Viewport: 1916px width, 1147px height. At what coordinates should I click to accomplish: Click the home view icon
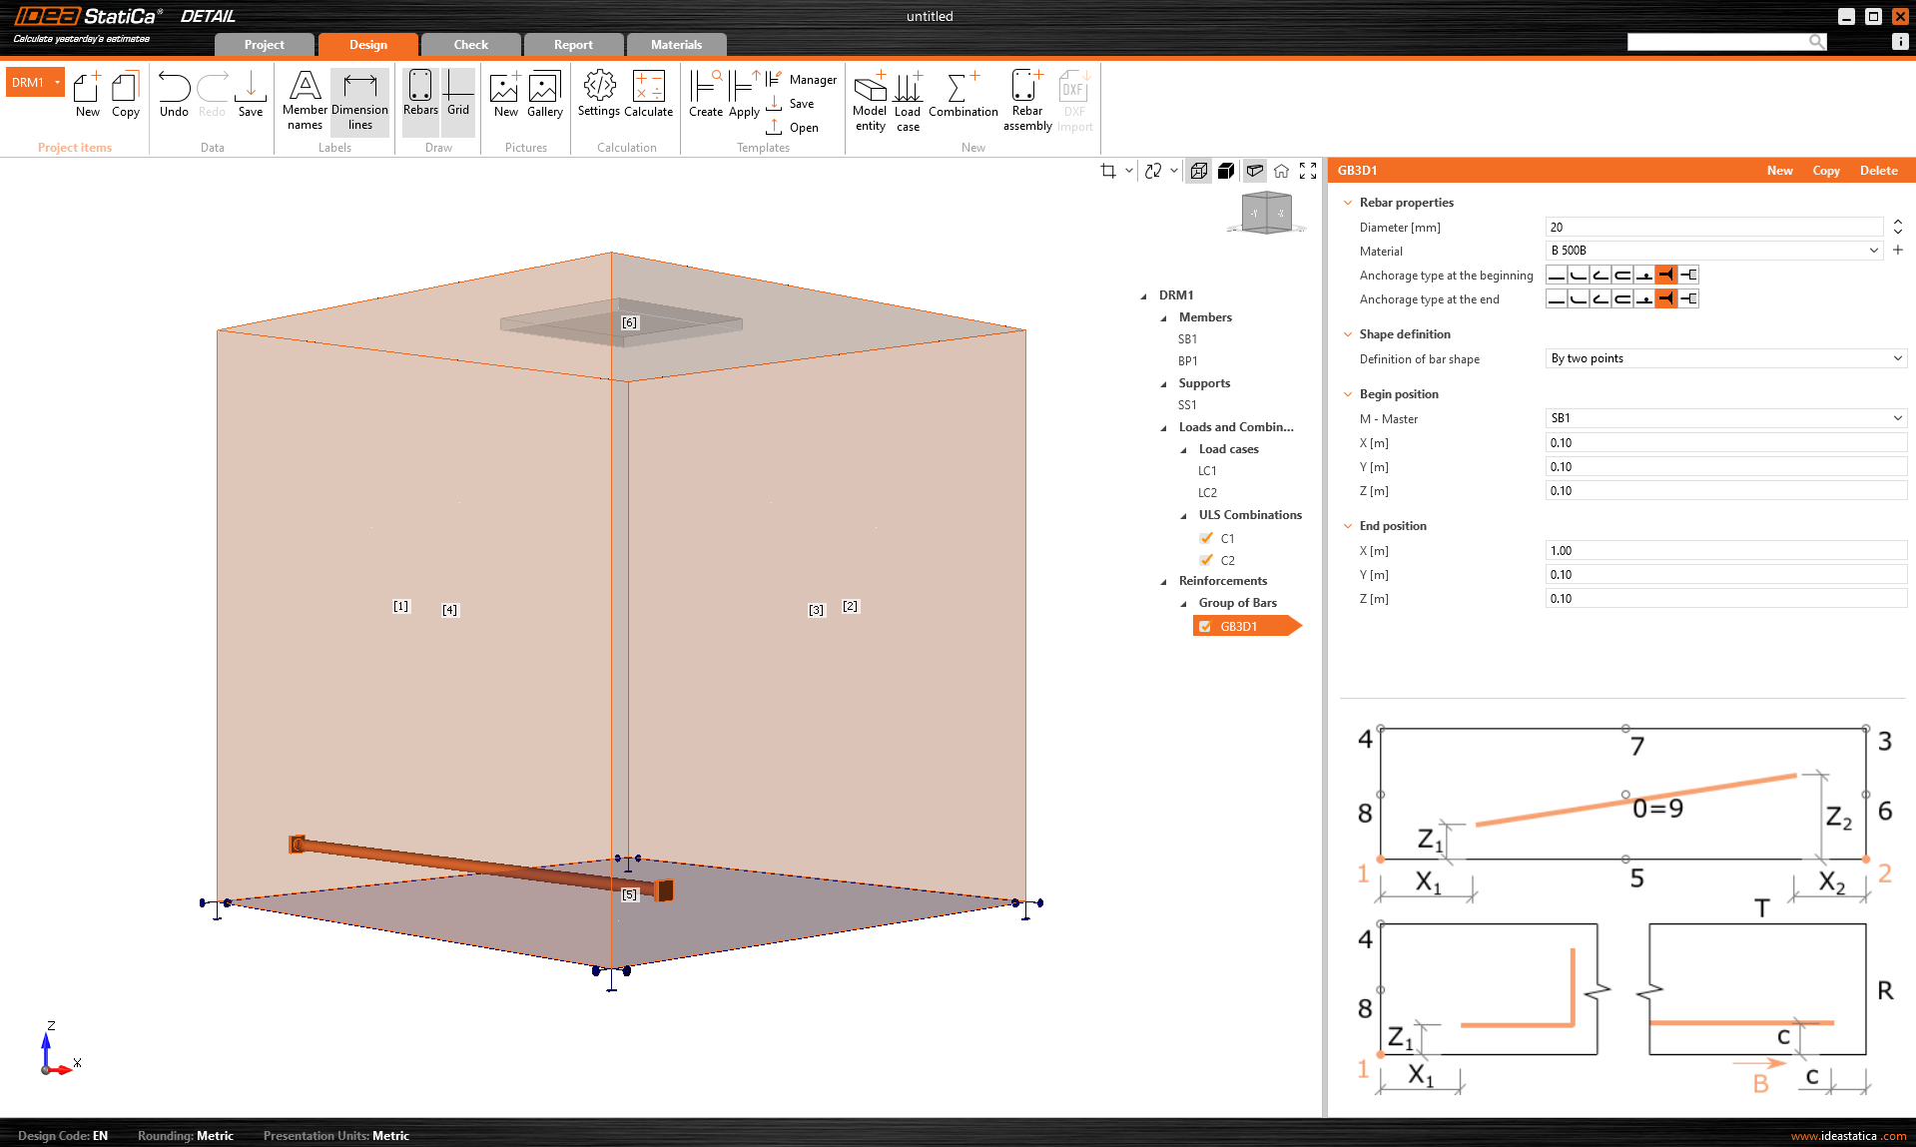(x=1281, y=171)
